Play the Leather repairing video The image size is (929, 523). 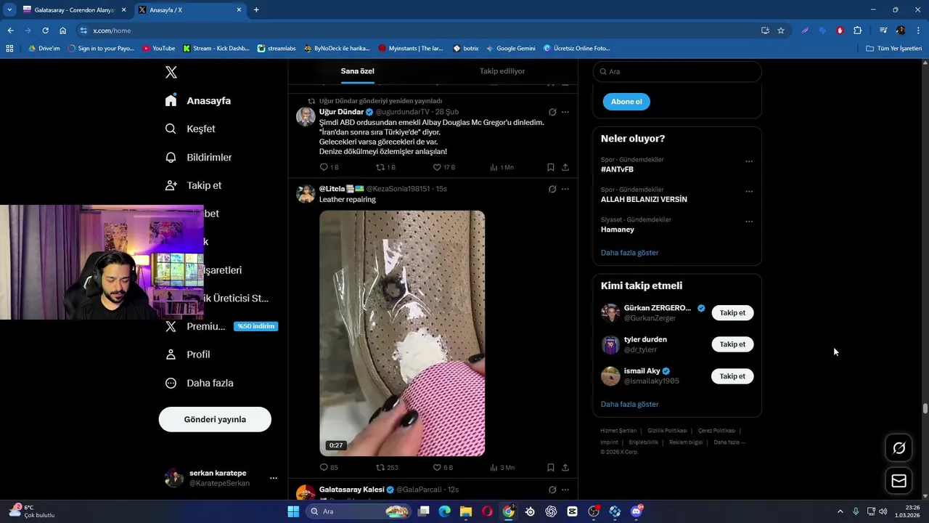402,333
